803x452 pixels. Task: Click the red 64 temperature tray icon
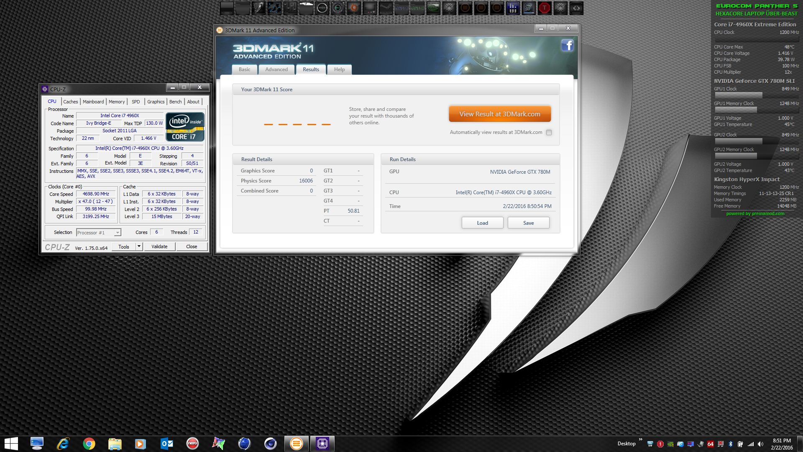pos(710,444)
